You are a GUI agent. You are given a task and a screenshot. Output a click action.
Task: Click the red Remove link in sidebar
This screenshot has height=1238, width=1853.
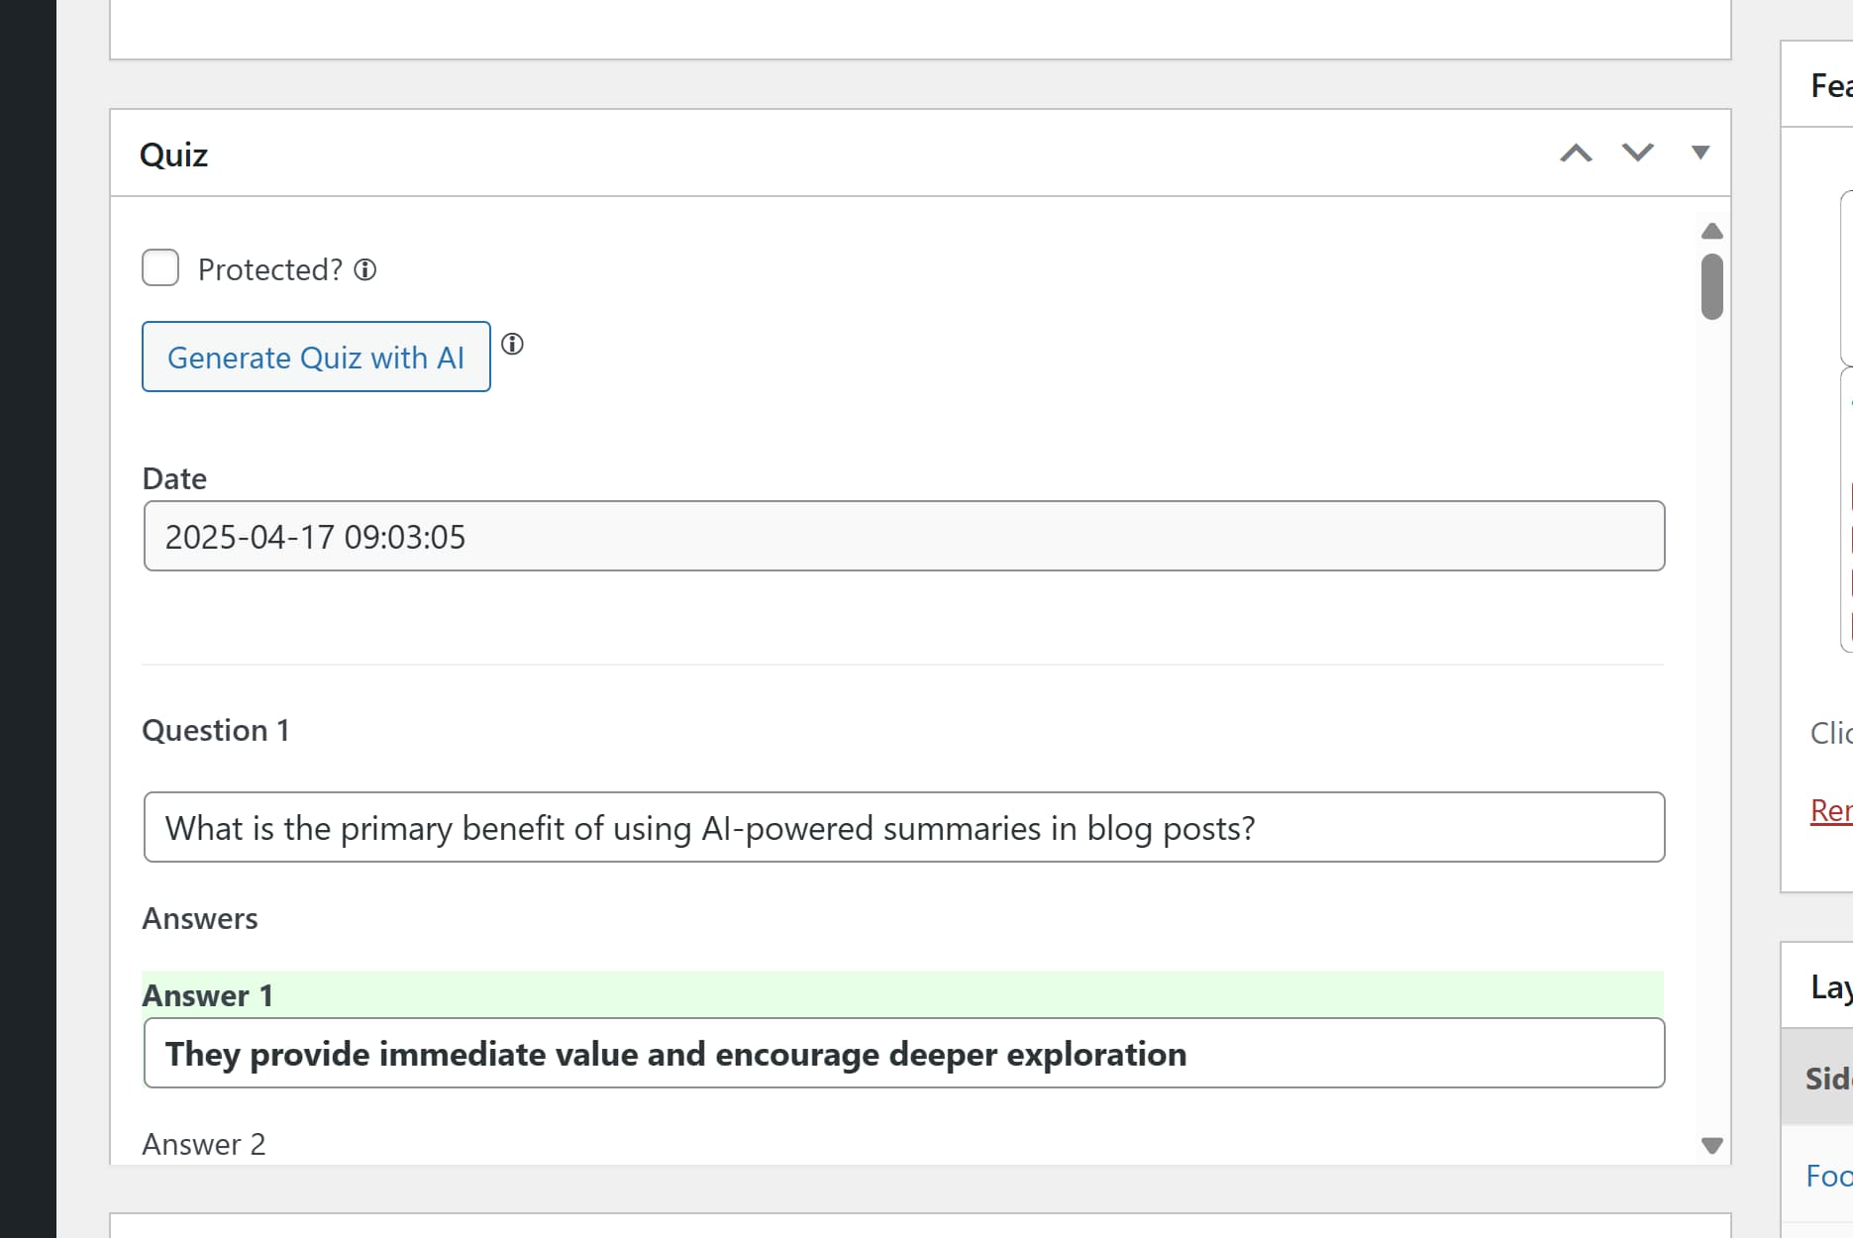(x=1831, y=810)
